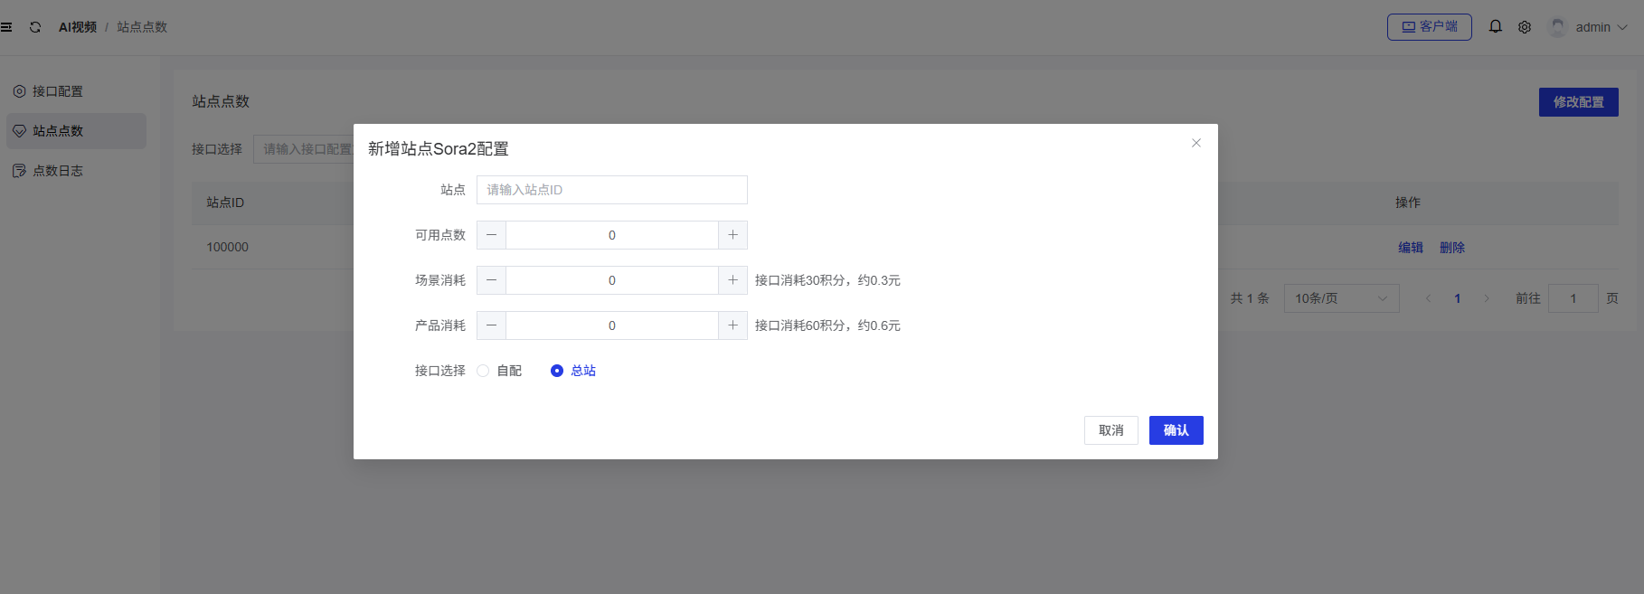
Task: Click the notification bell icon
Action: click(x=1496, y=27)
